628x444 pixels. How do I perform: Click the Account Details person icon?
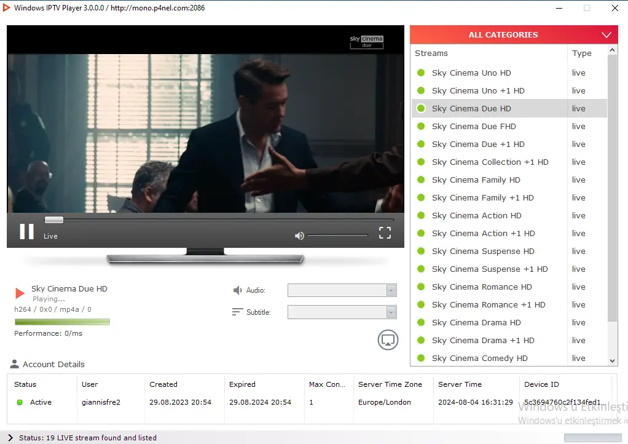pyautogui.click(x=14, y=364)
